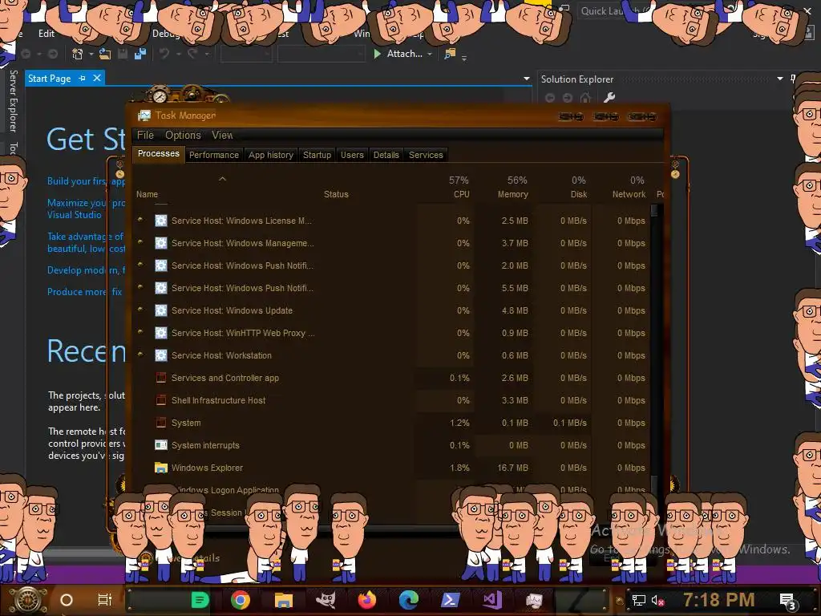Switch to the Performance tab

point(213,155)
